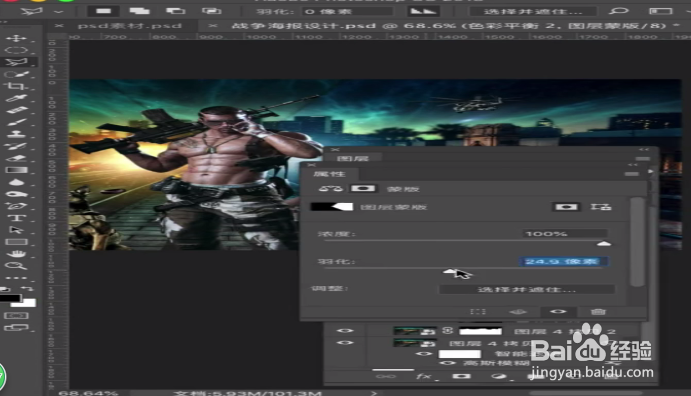
Task: Reset default foreground and background colors
Action: pyautogui.click(x=5, y=289)
